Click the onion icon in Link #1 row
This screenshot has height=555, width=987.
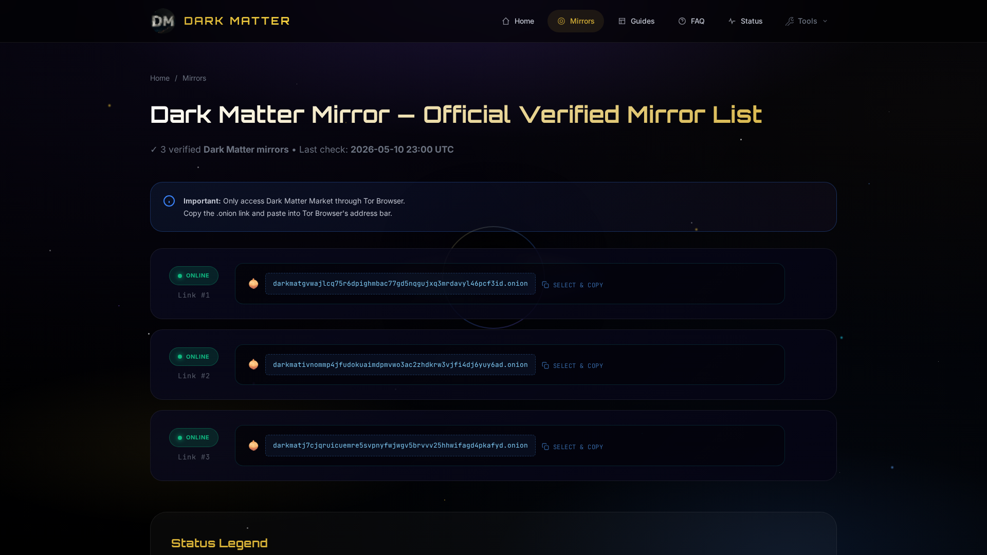[253, 284]
